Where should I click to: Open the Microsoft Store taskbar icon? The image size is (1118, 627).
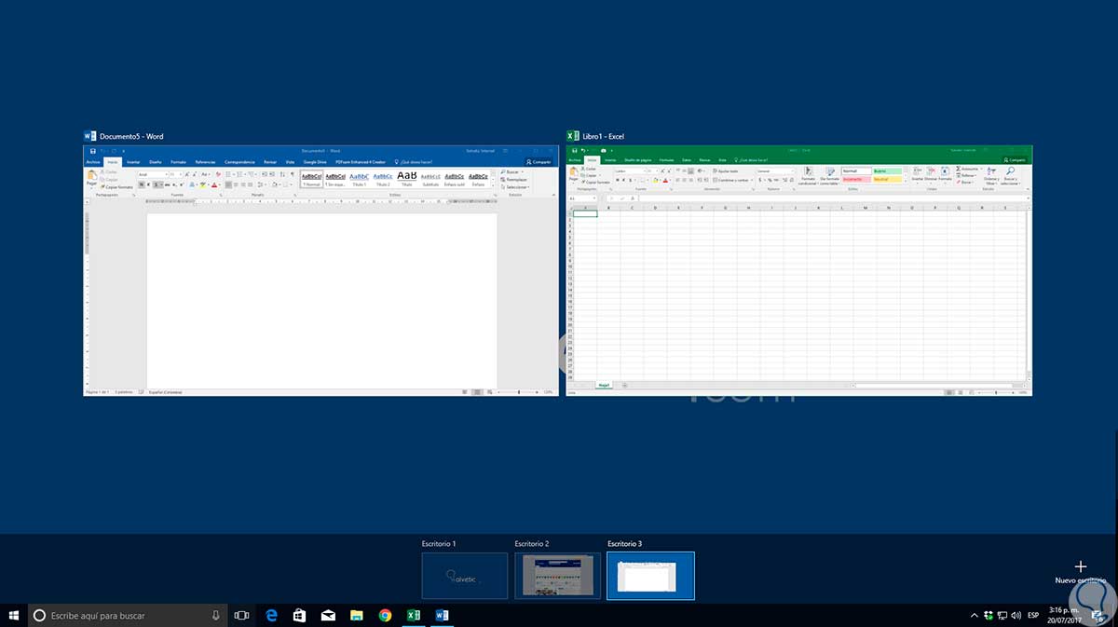click(x=300, y=615)
